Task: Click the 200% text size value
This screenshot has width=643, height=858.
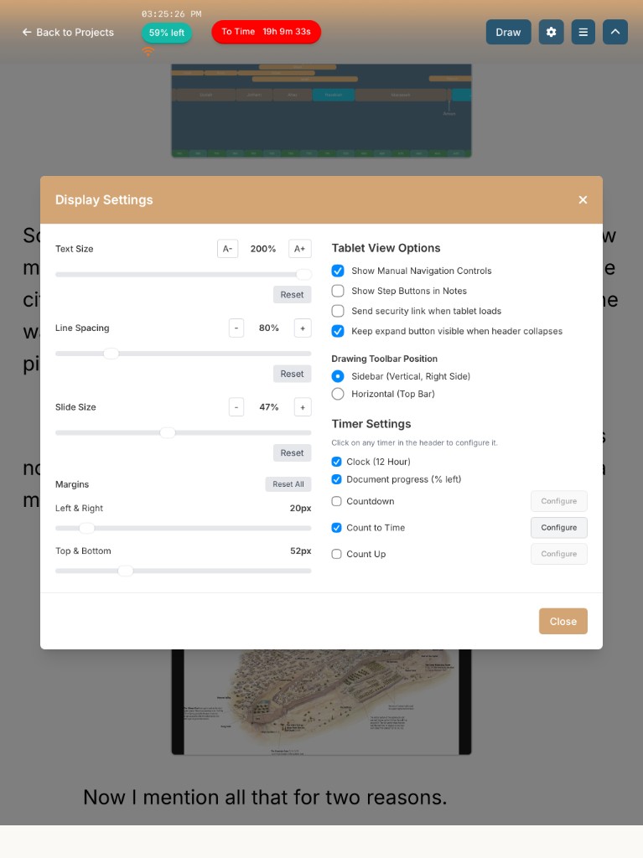Action: [263, 248]
